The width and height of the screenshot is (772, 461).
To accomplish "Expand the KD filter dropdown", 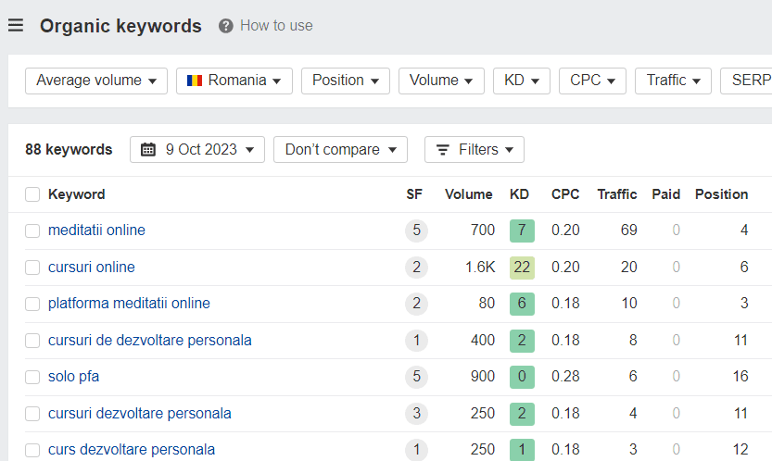I will point(521,81).
